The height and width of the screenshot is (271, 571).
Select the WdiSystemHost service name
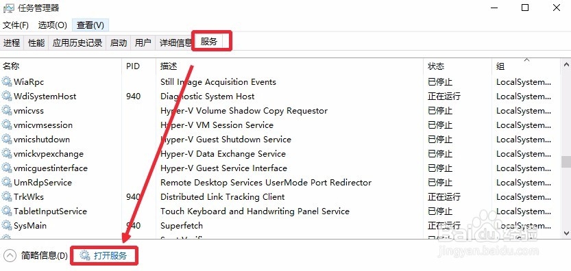click(x=45, y=96)
